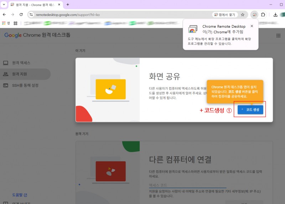Click the address bar URL
Image resolution: width=285 pixels, height=204 pixels.
pyautogui.click(x=68, y=15)
